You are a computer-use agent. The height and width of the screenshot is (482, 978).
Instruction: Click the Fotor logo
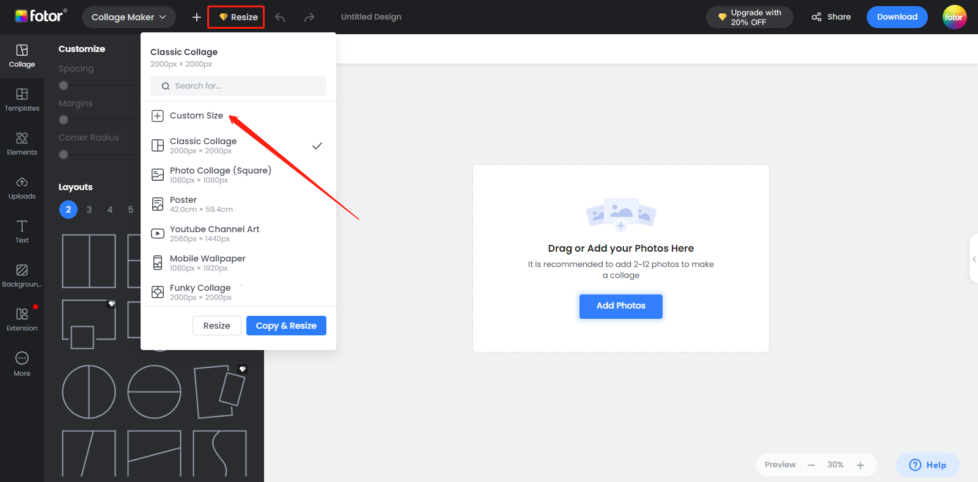pyautogui.click(x=40, y=16)
